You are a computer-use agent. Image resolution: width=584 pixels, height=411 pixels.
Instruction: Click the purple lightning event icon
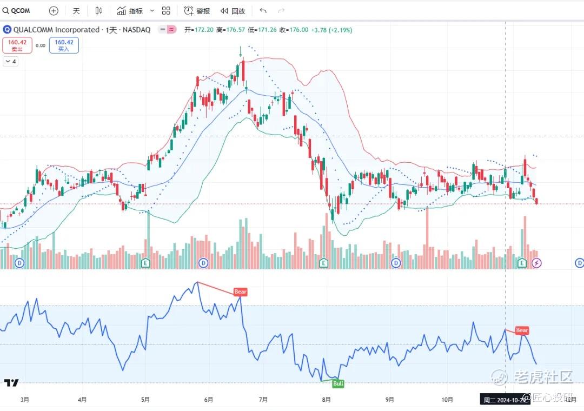(536, 263)
